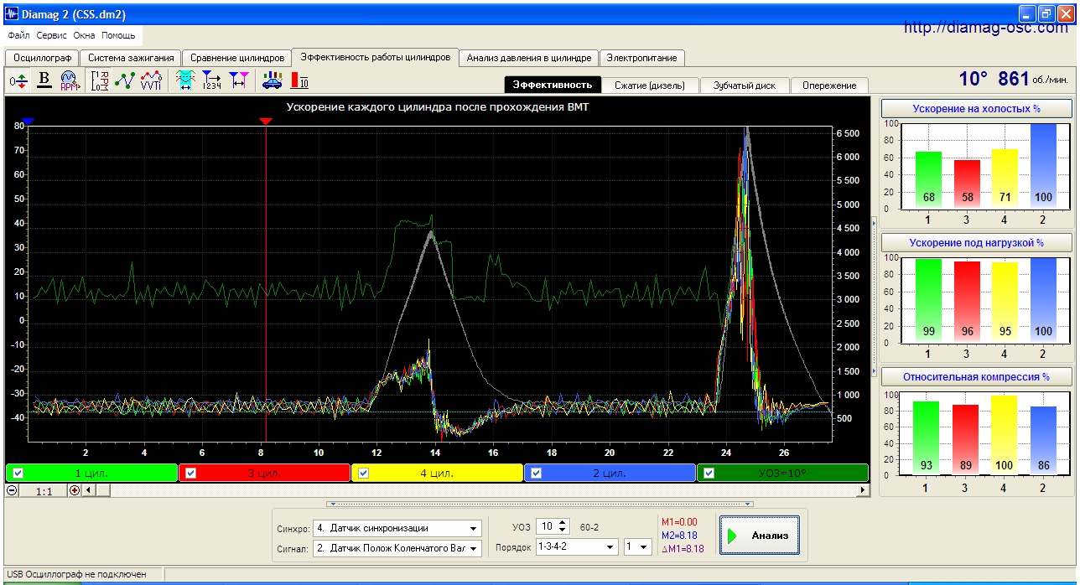Switch to the Электропитание tab

pyautogui.click(x=641, y=58)
